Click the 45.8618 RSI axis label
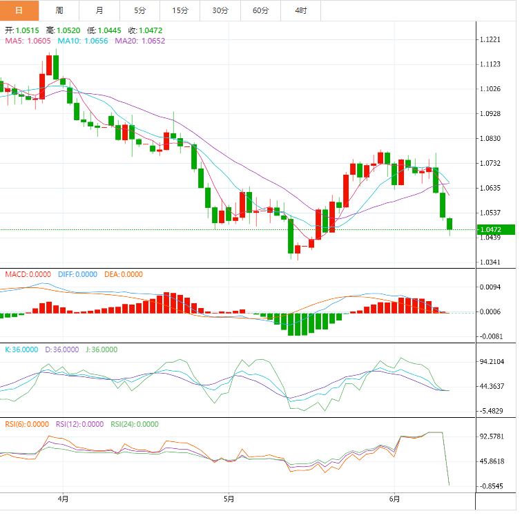This screenshot has height=518, width=522. tap(492, 462)
